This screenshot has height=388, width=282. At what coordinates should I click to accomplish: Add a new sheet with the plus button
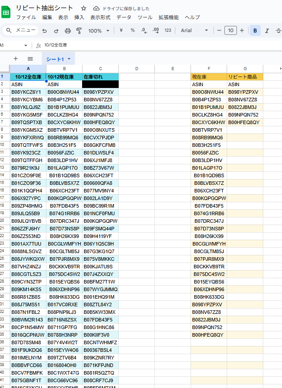pos(16,58)
